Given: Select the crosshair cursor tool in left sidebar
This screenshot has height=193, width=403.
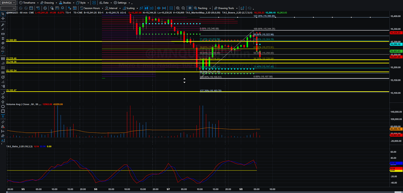Looking at the screenshot, I should [x=3, y=18].
